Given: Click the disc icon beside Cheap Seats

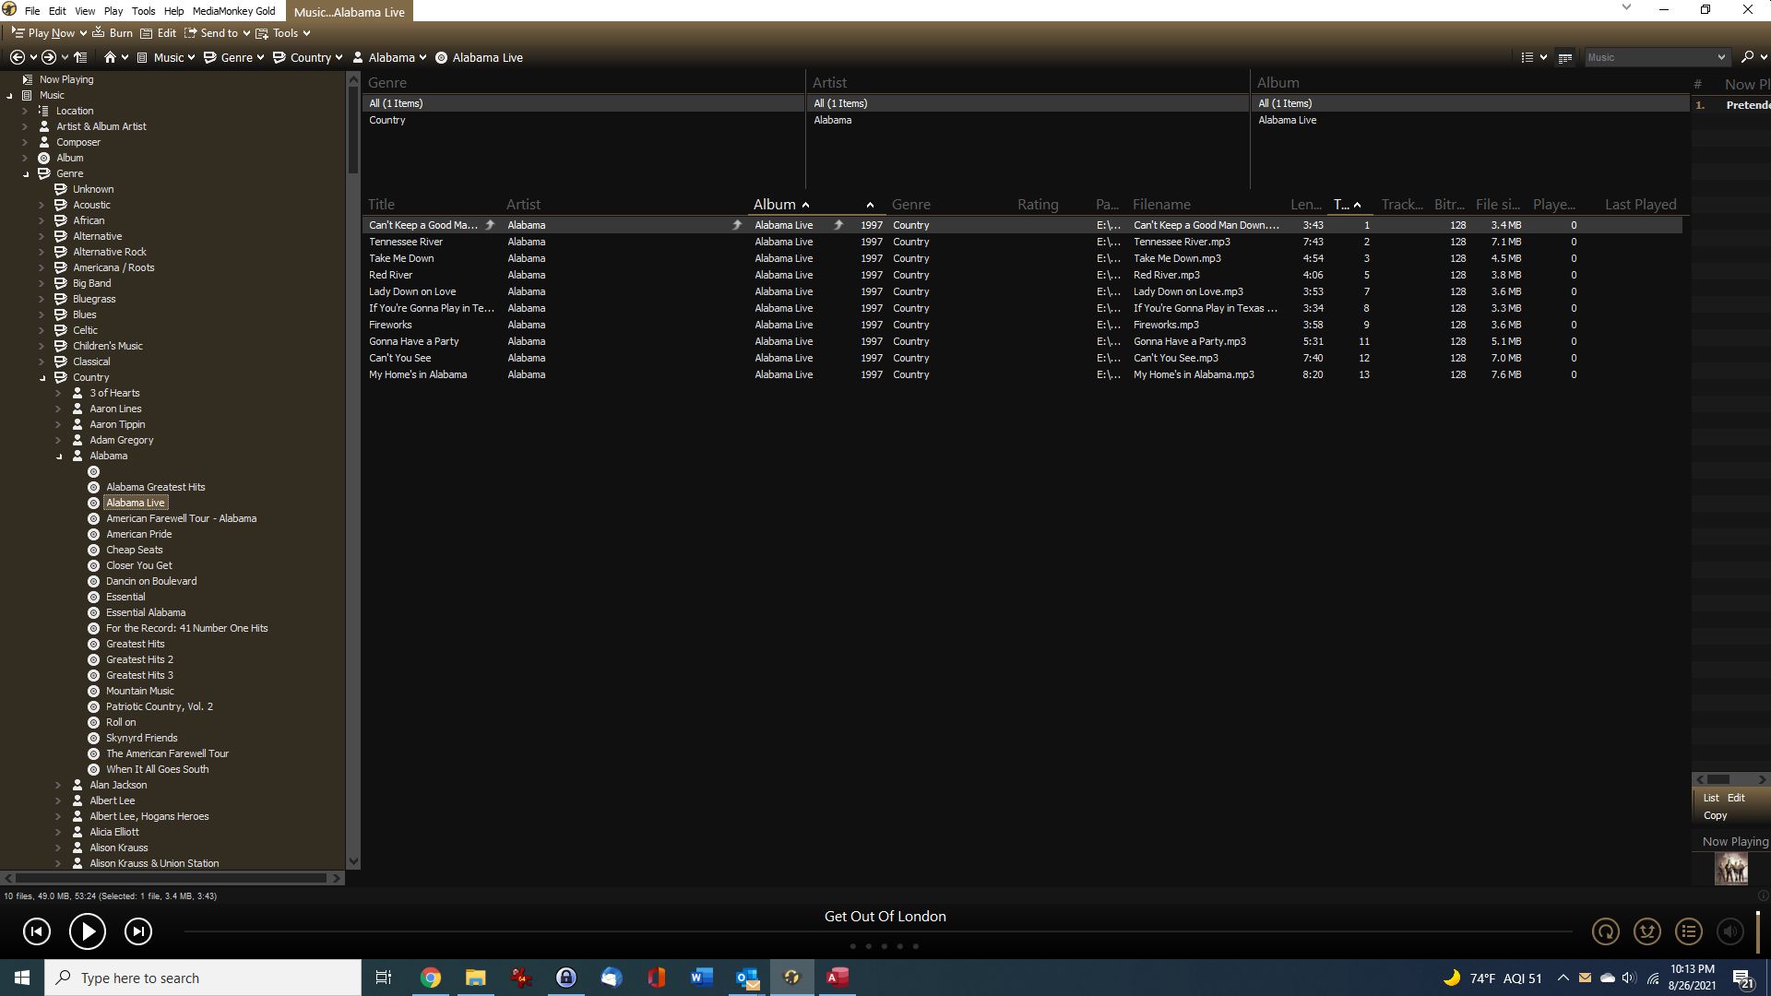Looking at the screenshot, I should click(x=93, y=550).
